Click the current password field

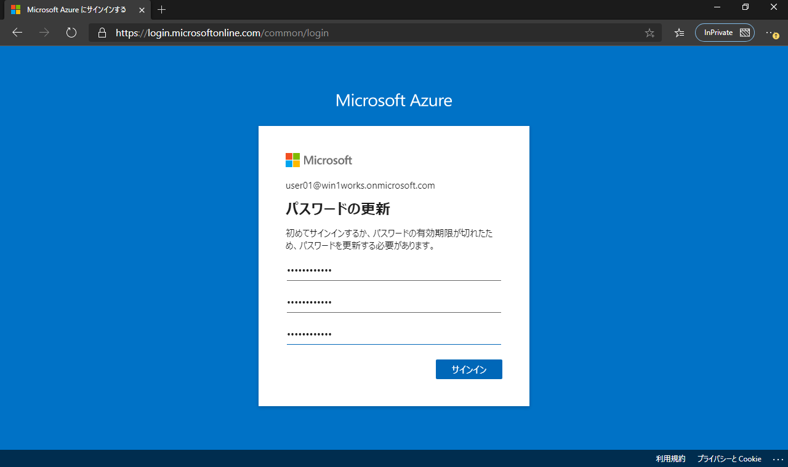[394, 270]
